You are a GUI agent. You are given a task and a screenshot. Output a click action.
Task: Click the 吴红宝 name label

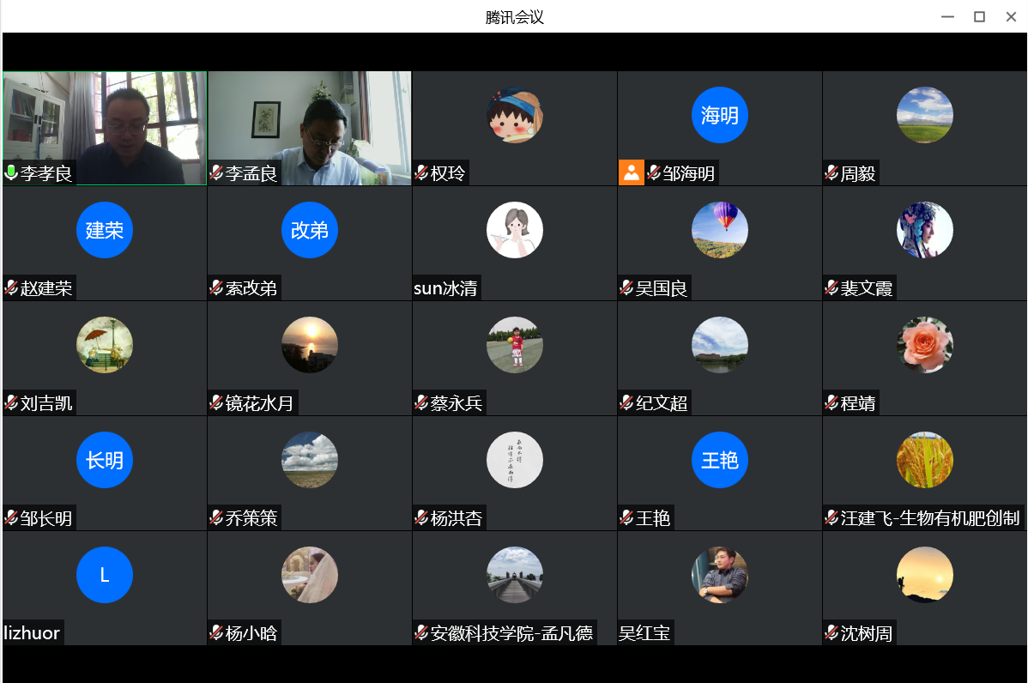tap(644, 633)
